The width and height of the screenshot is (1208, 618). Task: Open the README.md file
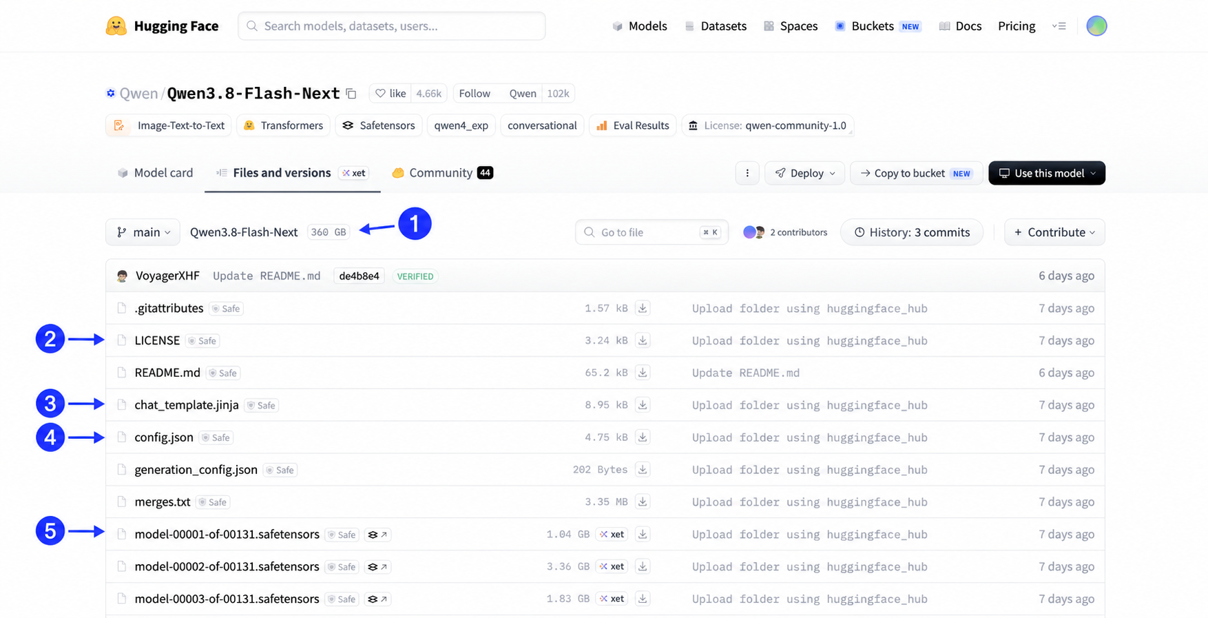(x=167, y=373)
